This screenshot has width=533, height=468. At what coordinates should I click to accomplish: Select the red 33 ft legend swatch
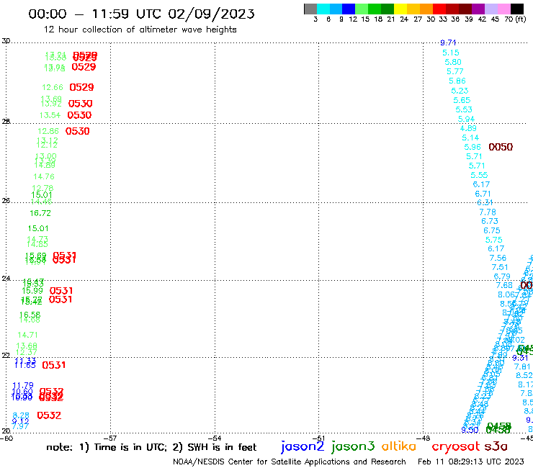(x=439, y=9)
